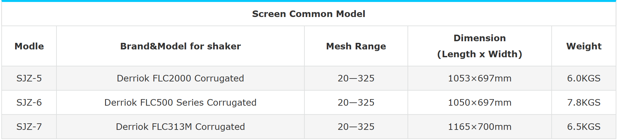Viewport: 617px width, 140px height.
Task: Click the "Brand&Model for shaker" header
Action: [x=180, y=46]
